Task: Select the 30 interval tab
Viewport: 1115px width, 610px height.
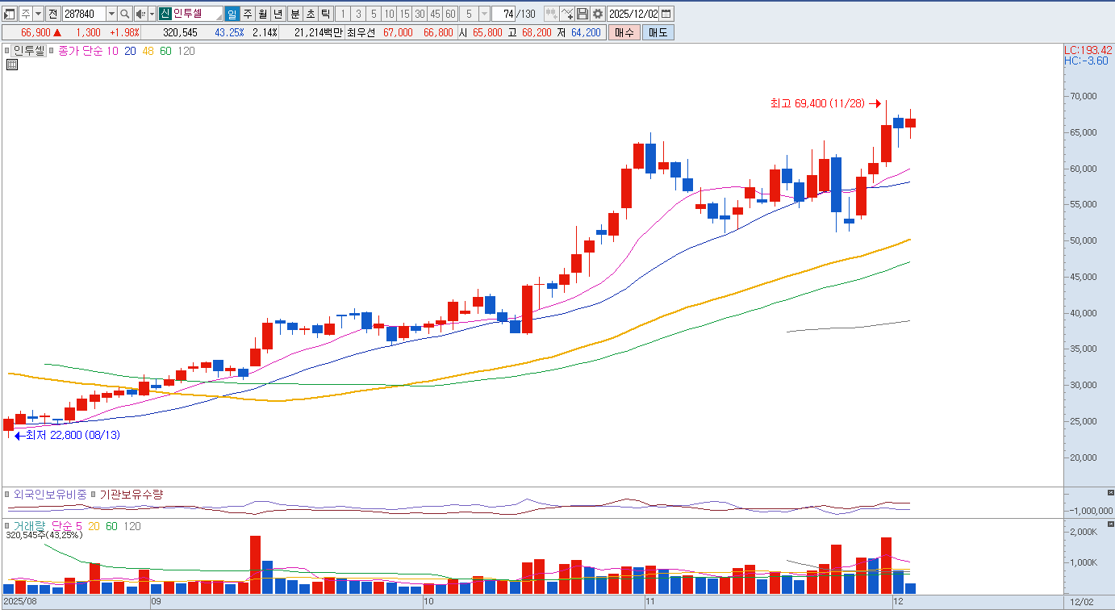Action: pos(420,14)
